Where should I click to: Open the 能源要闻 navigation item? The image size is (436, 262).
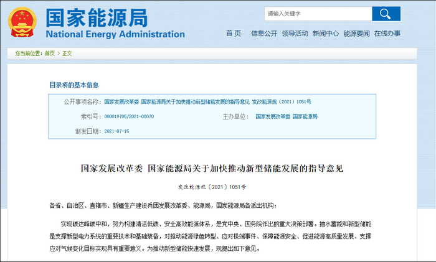click(356, 34)
